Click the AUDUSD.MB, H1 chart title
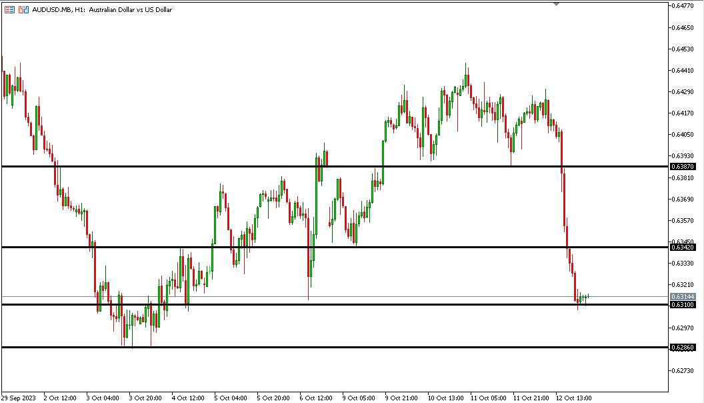Image resolution: width=704 pixels, height=403 pixels. tap(102, 9)
